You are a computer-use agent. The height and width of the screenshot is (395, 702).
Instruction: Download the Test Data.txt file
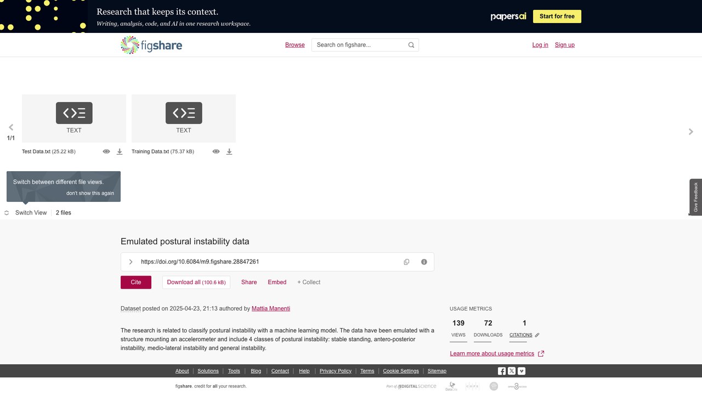[x=120, y=151]
